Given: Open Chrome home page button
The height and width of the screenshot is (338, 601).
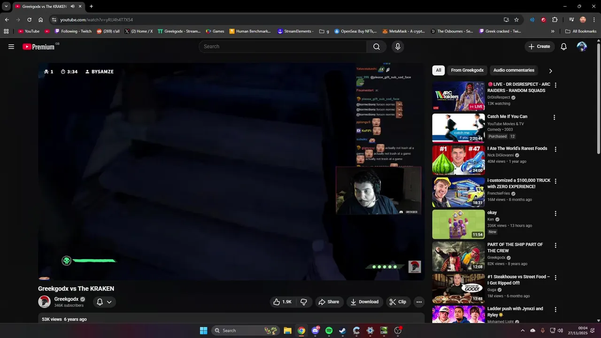Looking at the screenshot, I should (41, 20).
